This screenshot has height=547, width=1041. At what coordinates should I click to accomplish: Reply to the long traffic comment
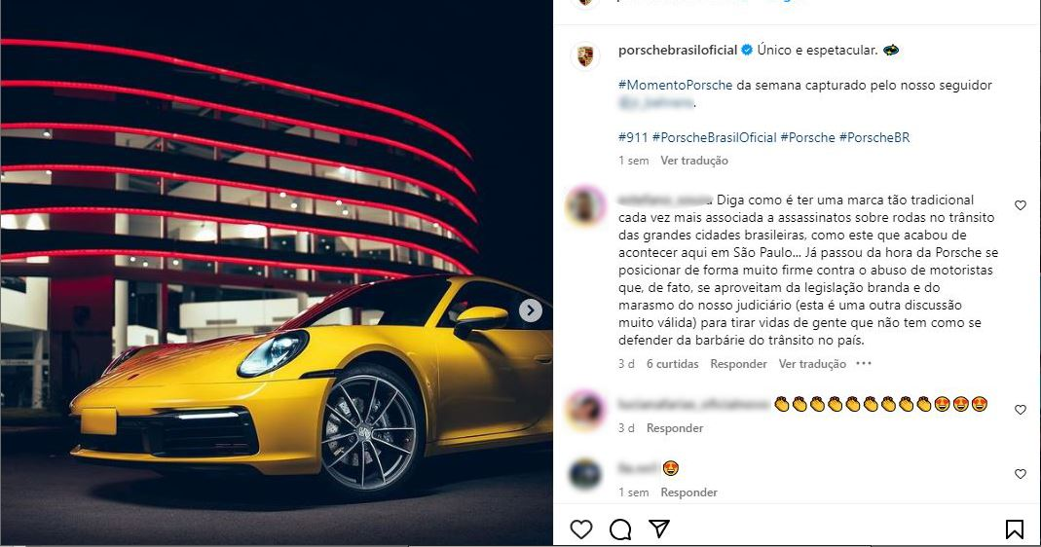coord(738,364)
